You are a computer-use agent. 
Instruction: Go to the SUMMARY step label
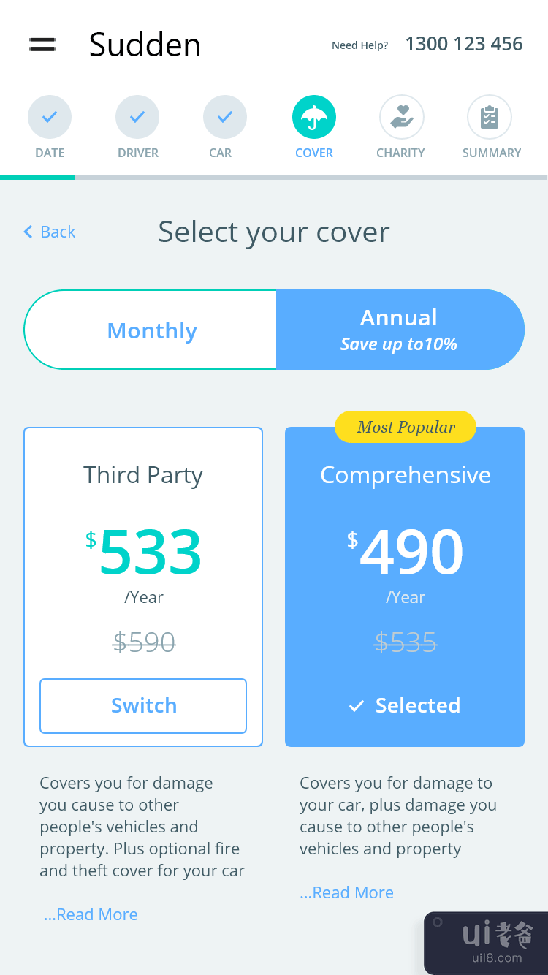point(492,153)
